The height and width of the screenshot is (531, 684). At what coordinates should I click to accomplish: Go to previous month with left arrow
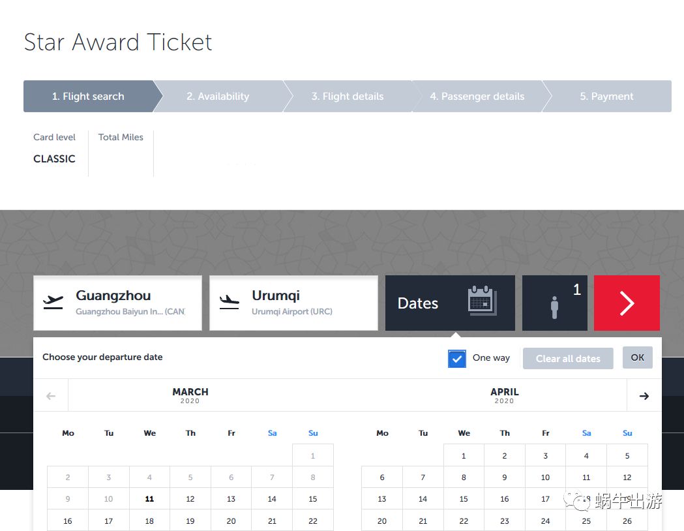(51, 396)
